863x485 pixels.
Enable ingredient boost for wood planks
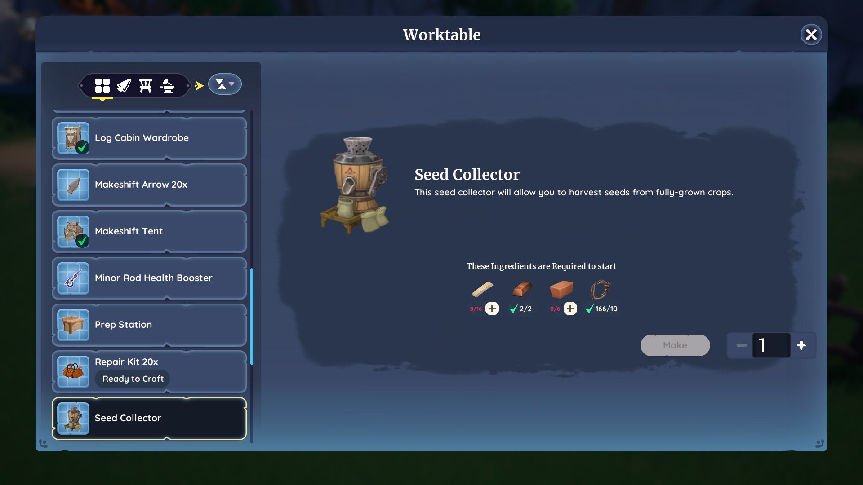tap(492, 308)
